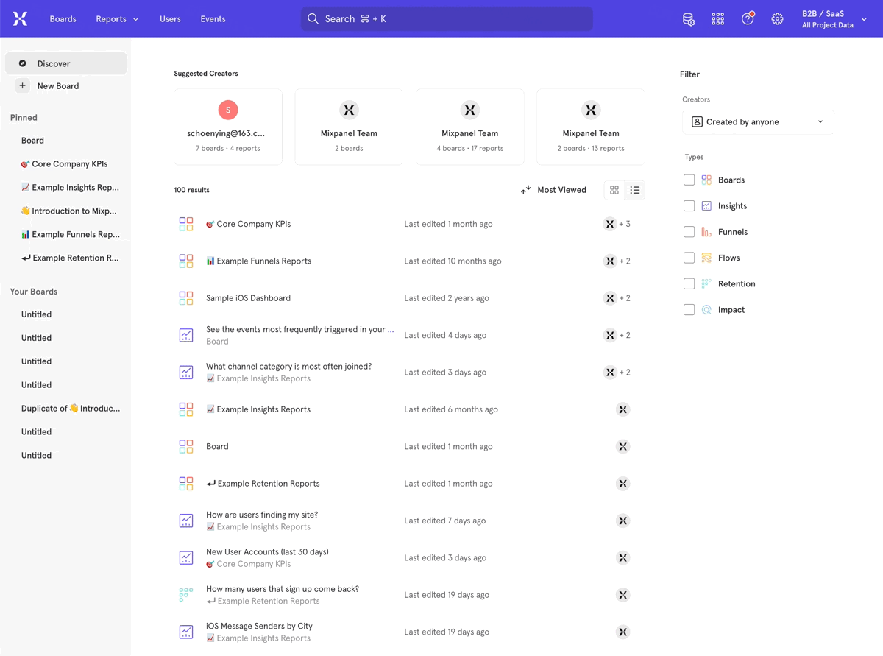Open the help question mark icon
This screenshot has height=656, width=883.
pos(748,19)
